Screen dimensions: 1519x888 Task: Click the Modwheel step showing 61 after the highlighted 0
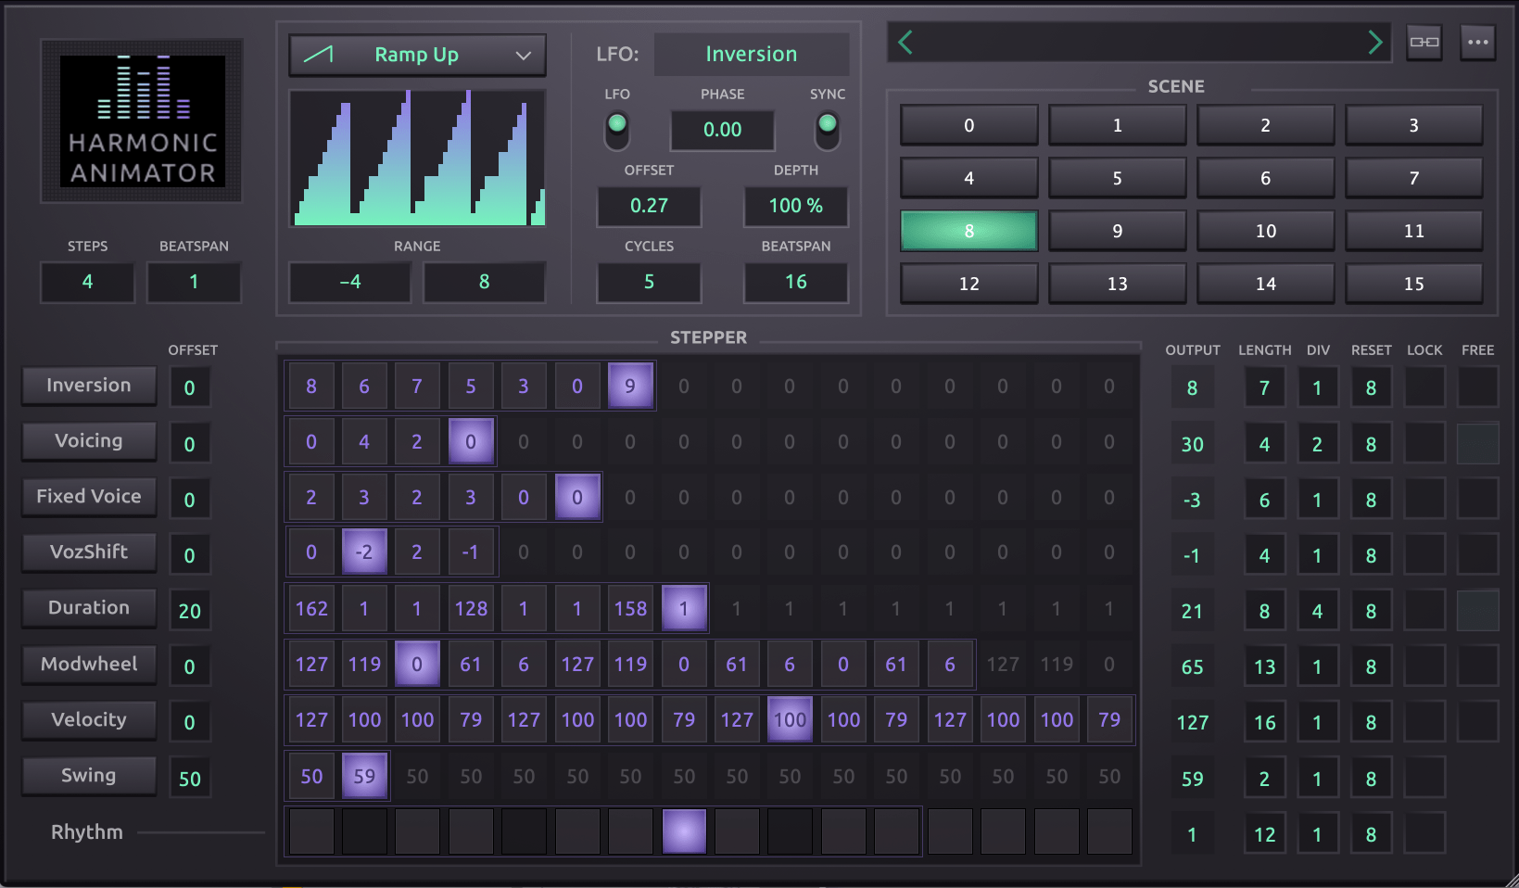(x=471, y=665)
